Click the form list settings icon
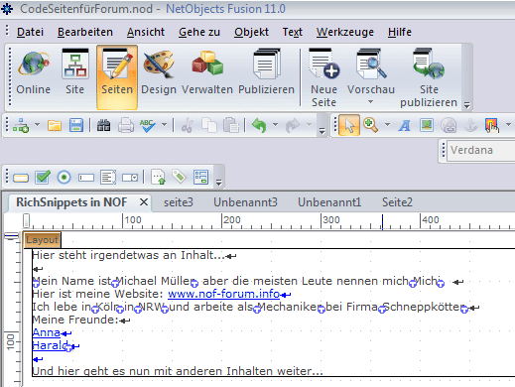The image size is (515, 387). pyautogui.click(x=200, y=177)
